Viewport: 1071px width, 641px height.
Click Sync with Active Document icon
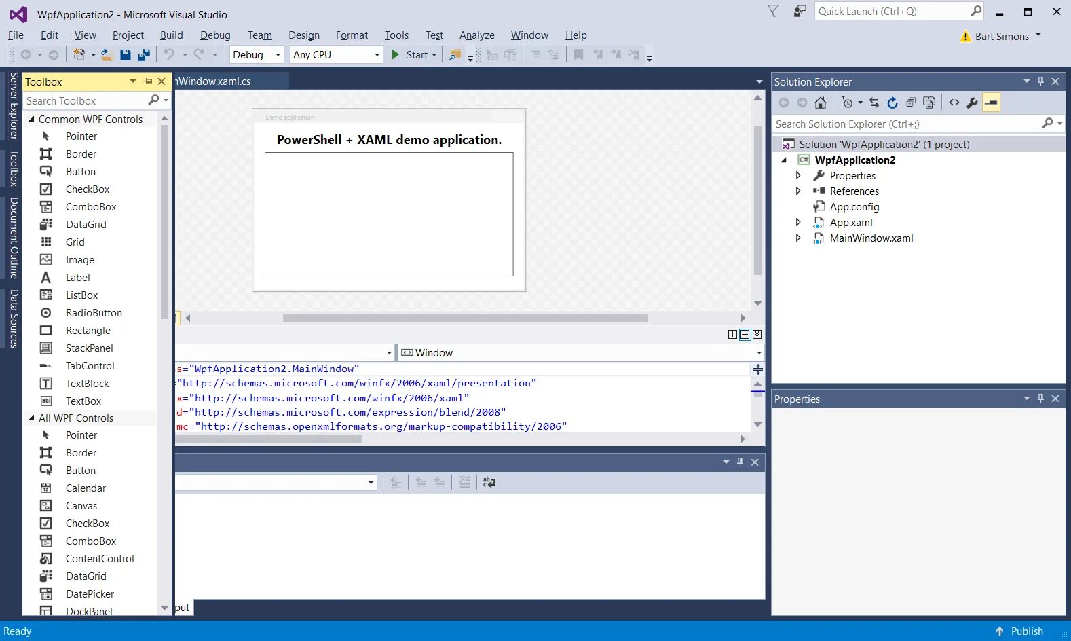click(874, 103)
